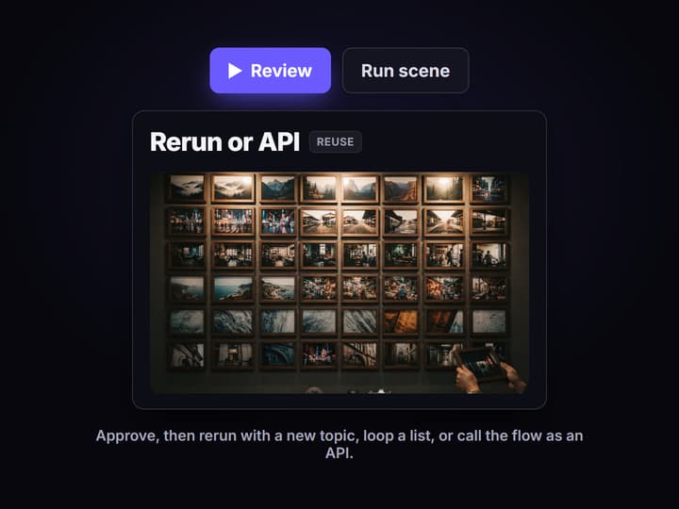Open the framed photo gallery wall image

coord(339,283)
